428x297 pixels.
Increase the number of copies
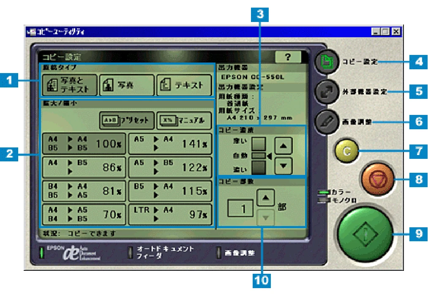coord(266,198)
